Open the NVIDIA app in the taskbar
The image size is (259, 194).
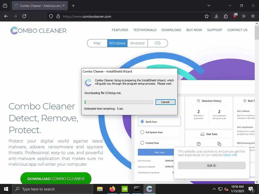click(x=124, y=189)
